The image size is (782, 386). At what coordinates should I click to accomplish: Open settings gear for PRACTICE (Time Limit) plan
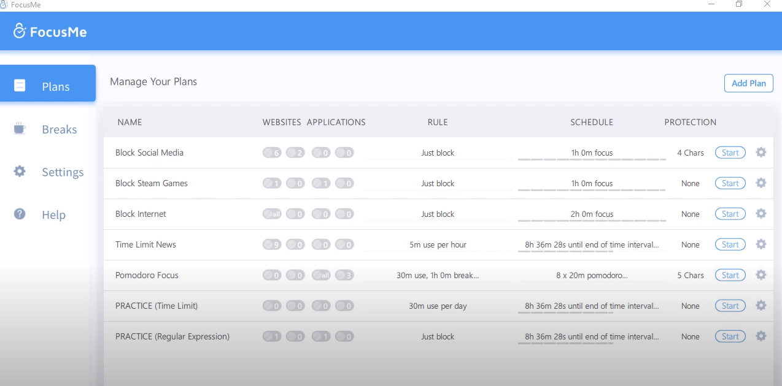761,306
